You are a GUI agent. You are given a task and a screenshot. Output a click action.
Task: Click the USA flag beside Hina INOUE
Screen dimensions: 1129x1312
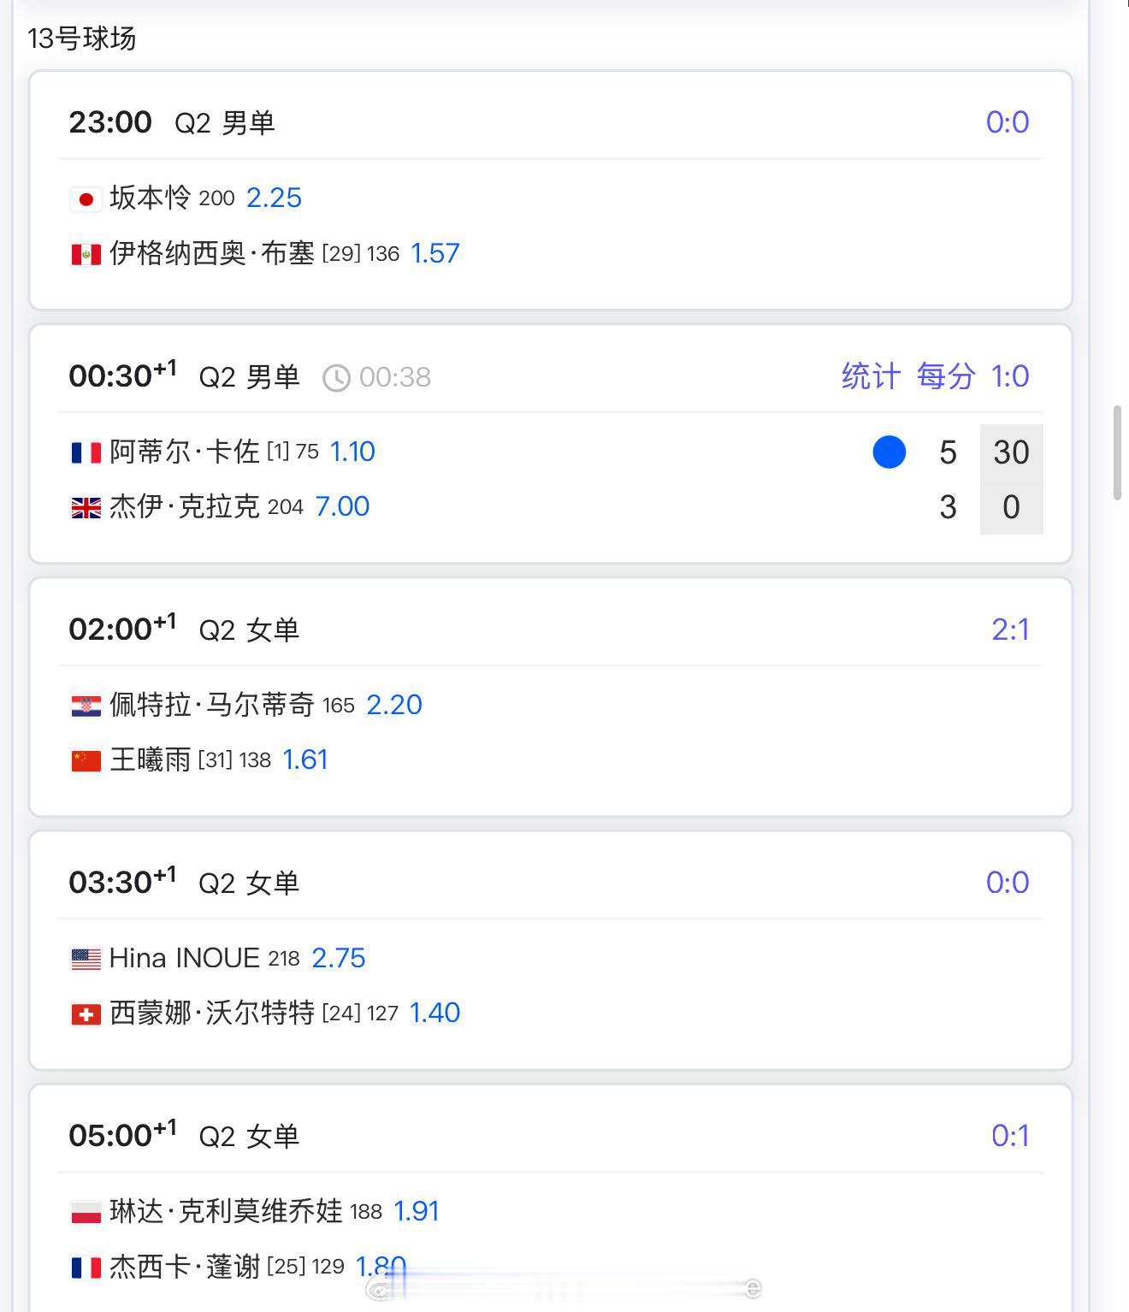[x=86, y=959]
